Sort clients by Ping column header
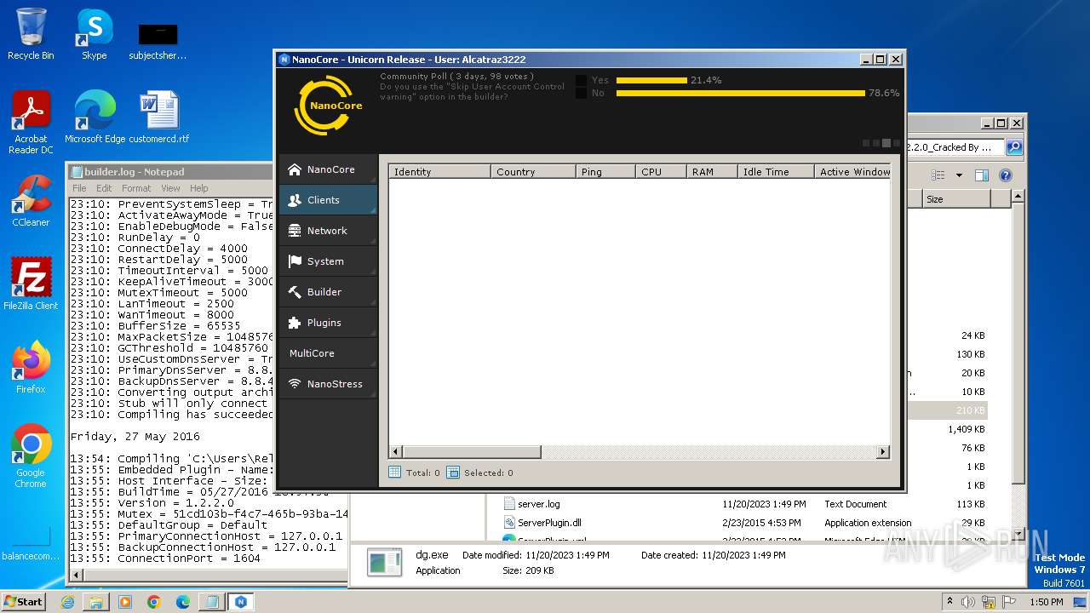This screenshot has width=1090, height=613. coord(606,172)
